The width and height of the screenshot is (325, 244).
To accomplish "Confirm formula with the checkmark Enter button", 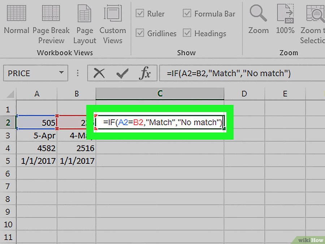I will click(122, 73).
